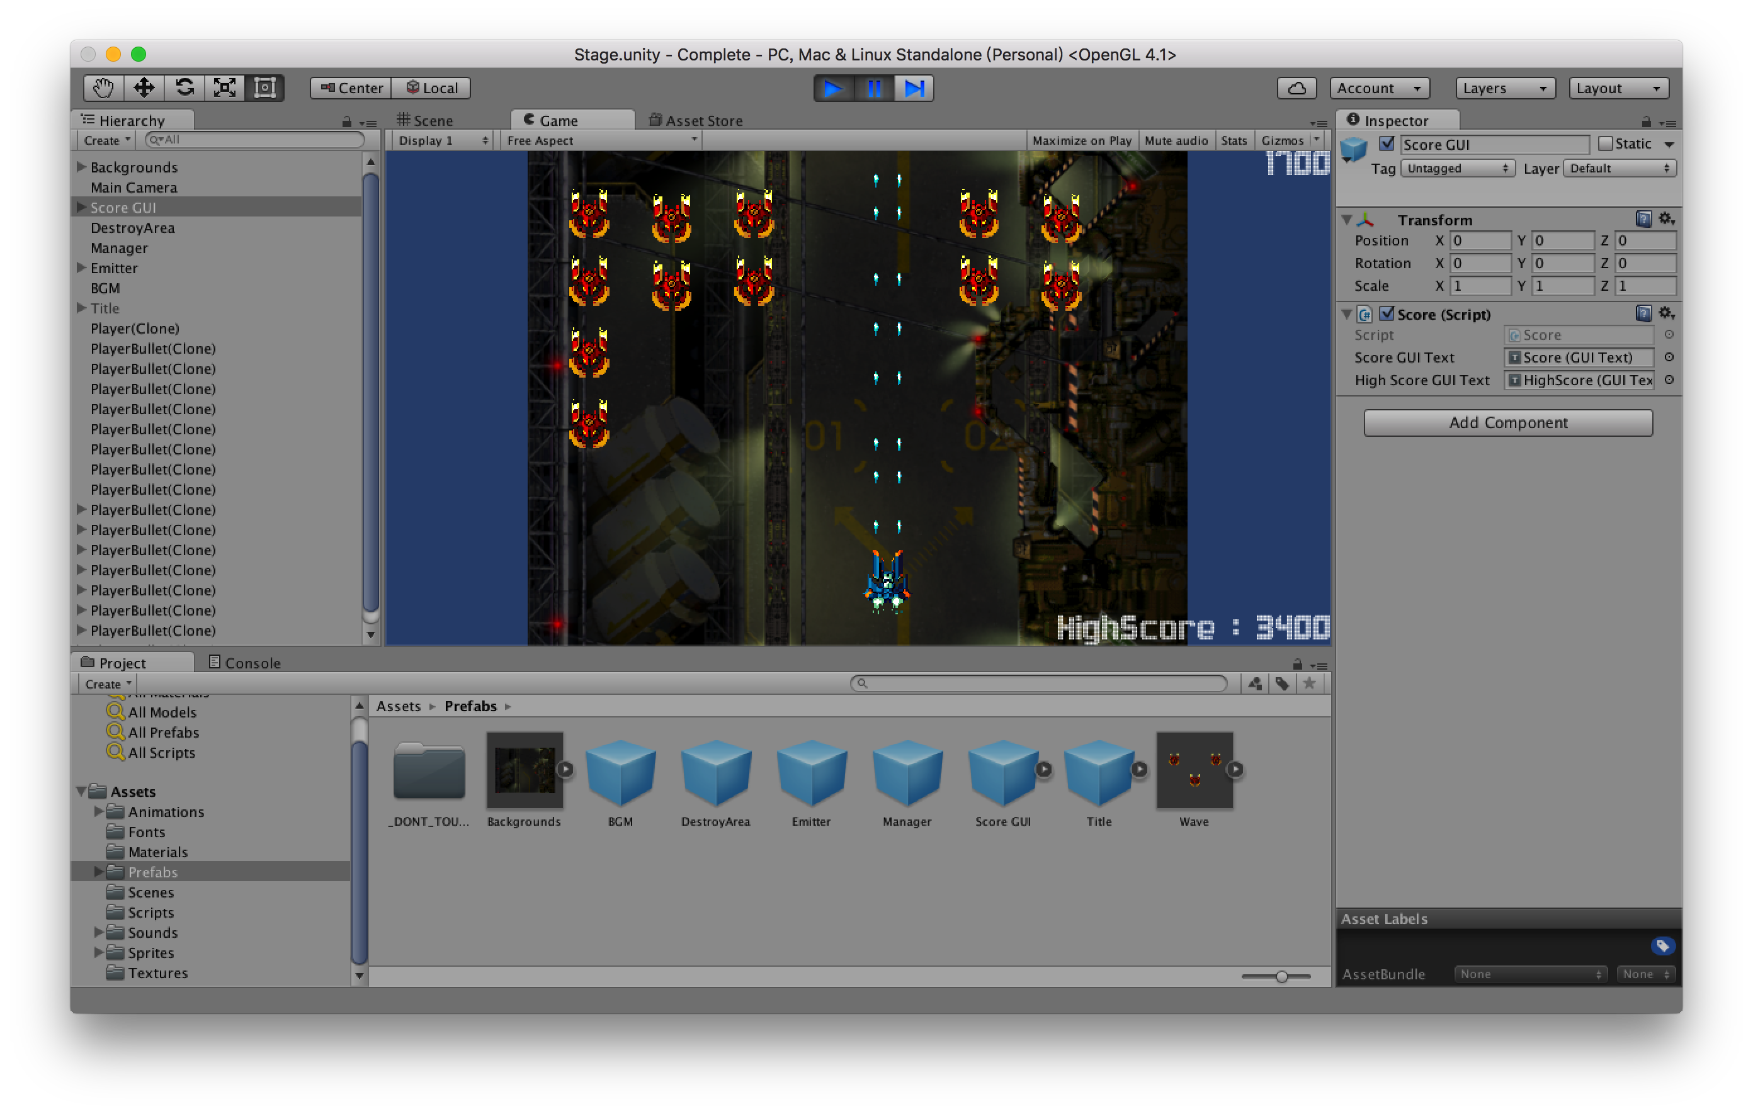Open the Score script gear menu
The image size is (1753, 1114).
tap(1666, 313)
